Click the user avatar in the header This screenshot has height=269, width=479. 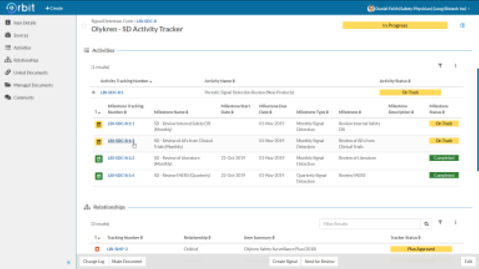[370, 8]
